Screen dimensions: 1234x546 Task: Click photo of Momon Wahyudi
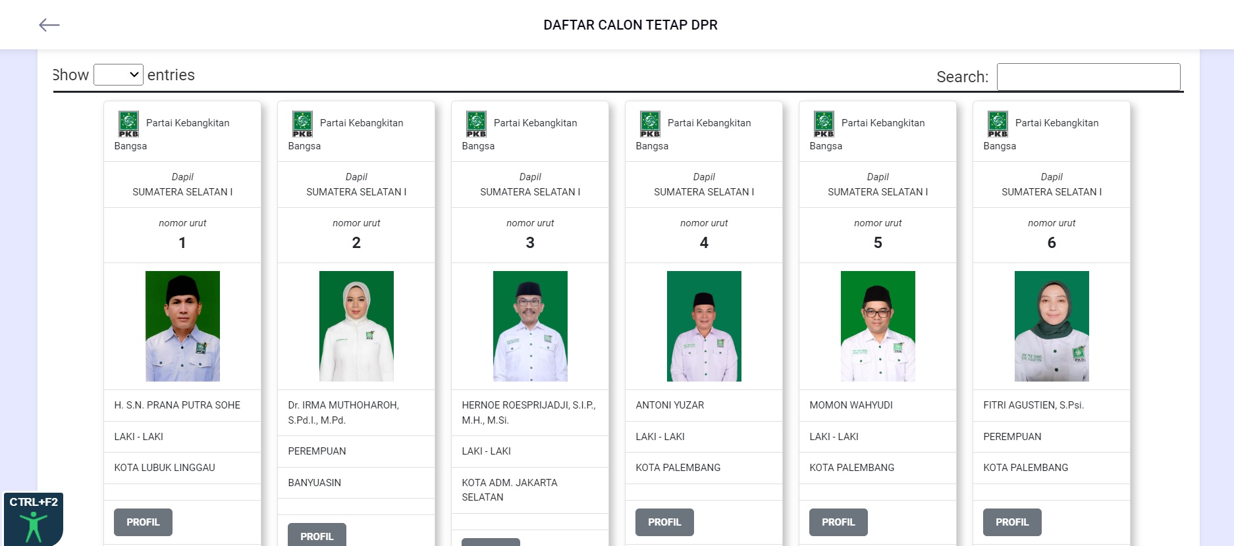point(878,326)
